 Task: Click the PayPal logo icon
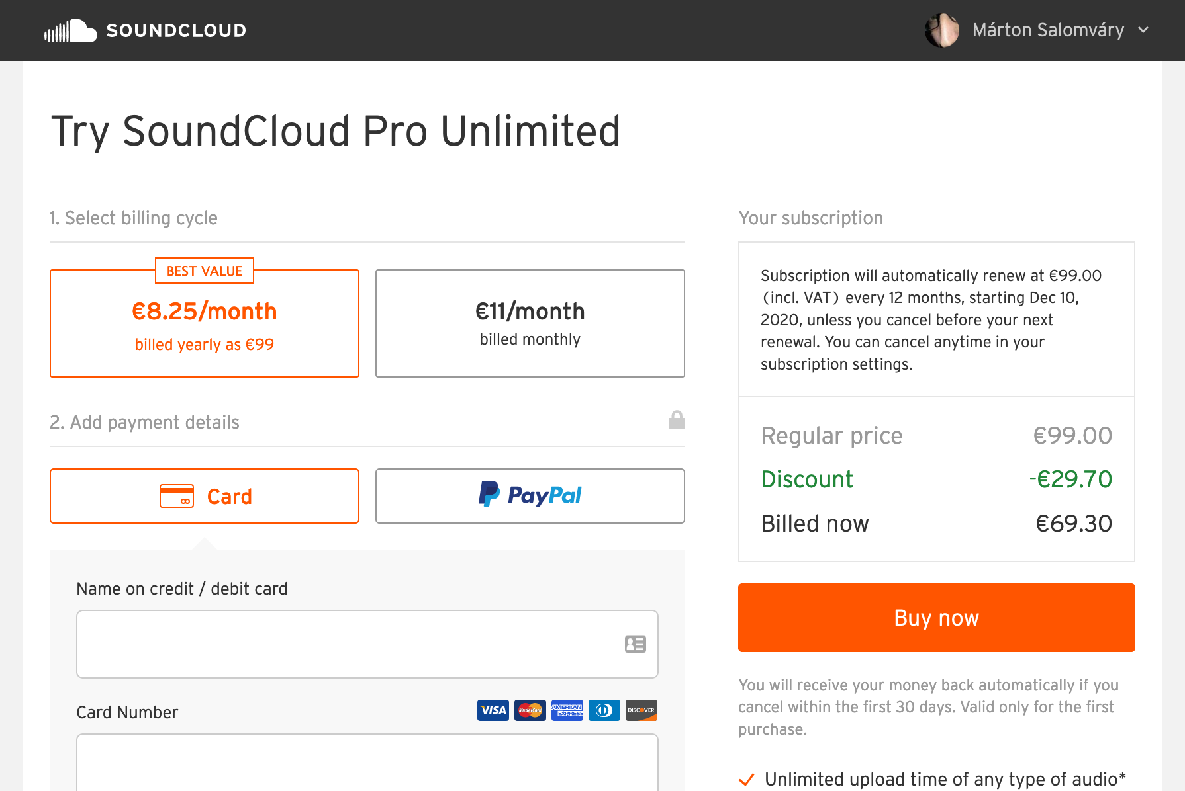pos(489,495)
